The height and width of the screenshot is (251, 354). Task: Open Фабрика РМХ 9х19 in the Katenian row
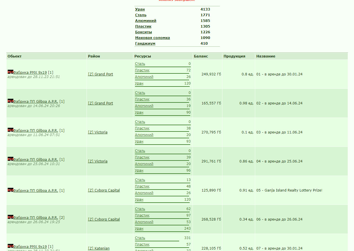pos(30,247)
